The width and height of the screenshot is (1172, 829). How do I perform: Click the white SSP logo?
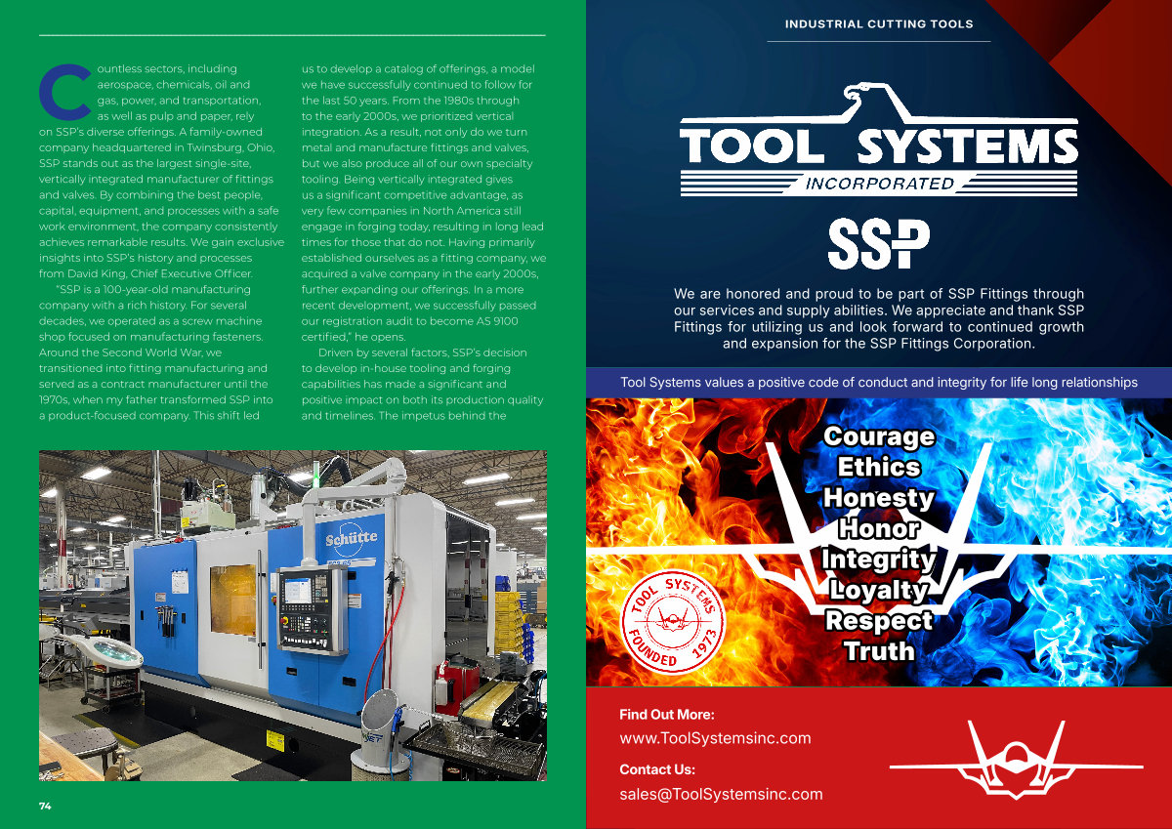point(878,244)
